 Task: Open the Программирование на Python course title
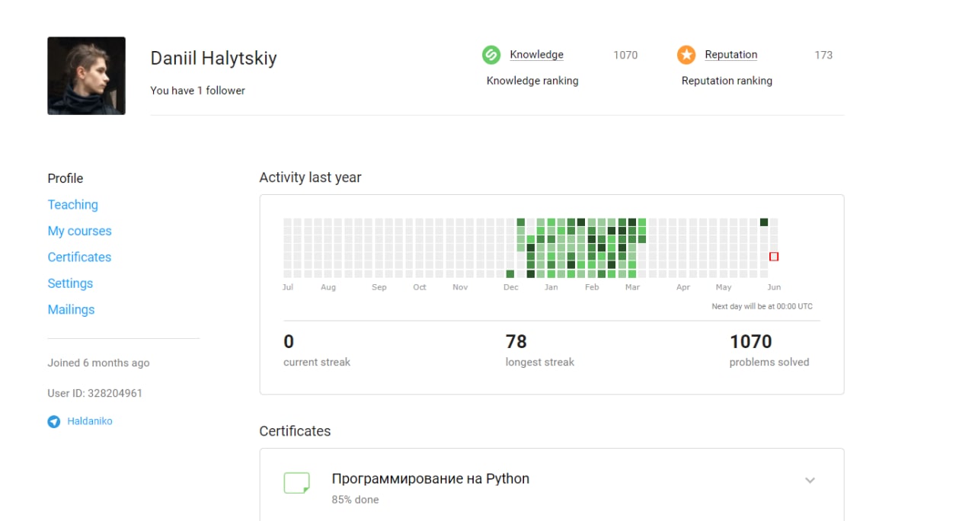430,479
